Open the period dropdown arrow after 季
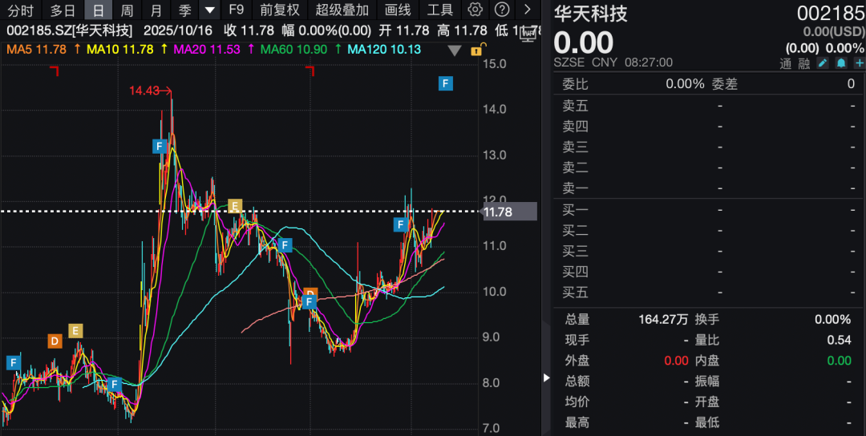Viewport: 866px width, 436px height. pos(209,10)
